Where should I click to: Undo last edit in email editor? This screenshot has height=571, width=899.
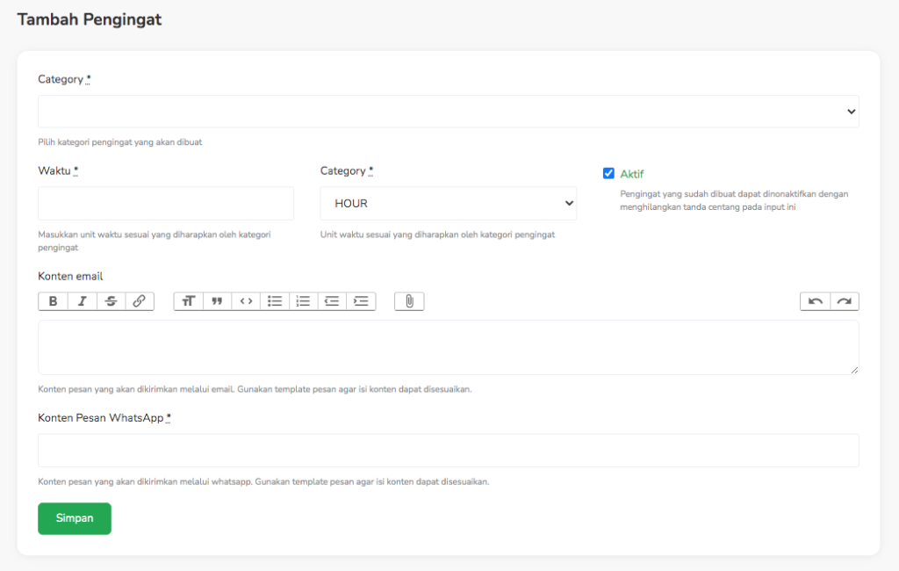[x=815, y=301]
